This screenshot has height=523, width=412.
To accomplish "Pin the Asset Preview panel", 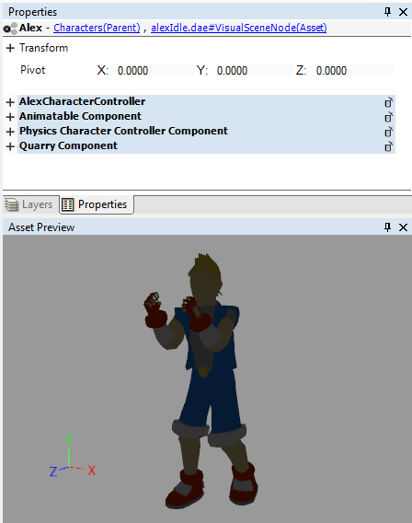I will coord(387,227).
